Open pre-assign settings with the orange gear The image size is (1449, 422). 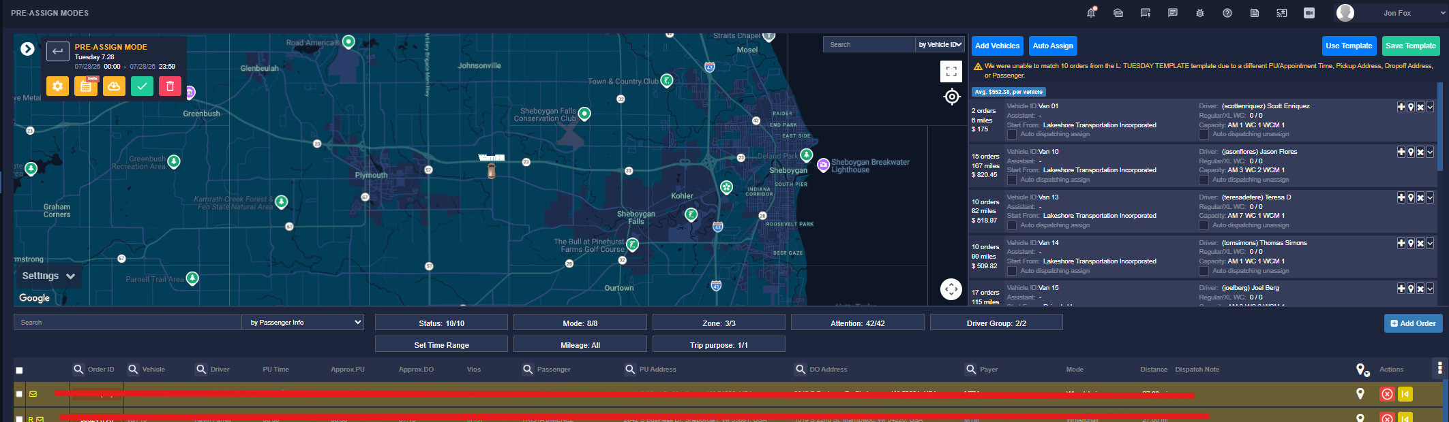[57, 86]
